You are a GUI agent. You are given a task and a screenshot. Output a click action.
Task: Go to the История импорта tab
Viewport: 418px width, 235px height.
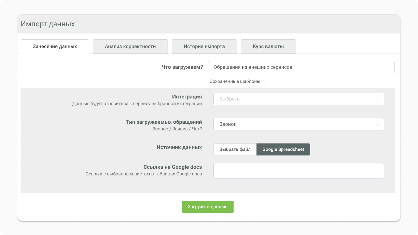(x=204, y=47)
